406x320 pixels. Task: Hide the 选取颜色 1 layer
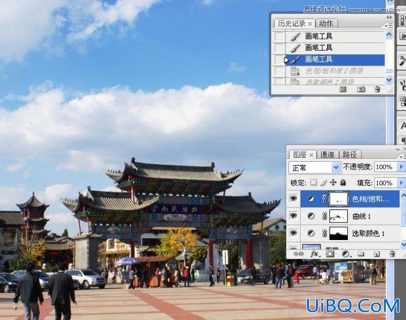point(294,233)
